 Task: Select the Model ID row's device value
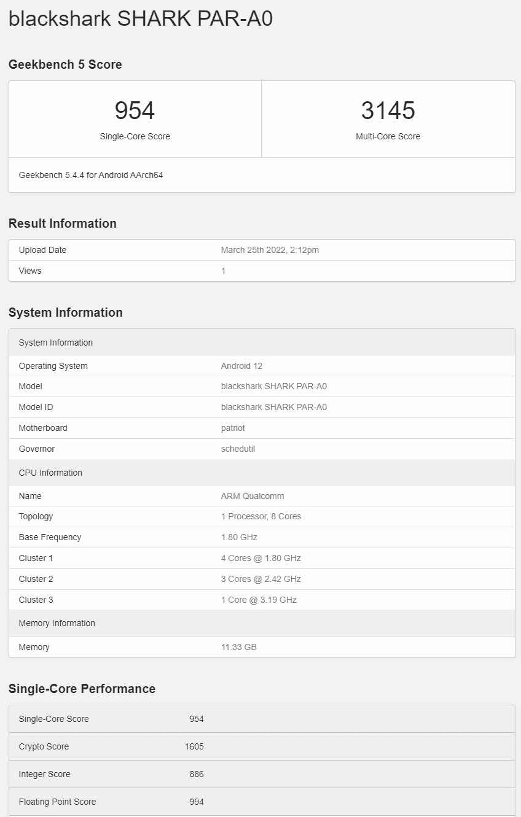coord(274,407)
